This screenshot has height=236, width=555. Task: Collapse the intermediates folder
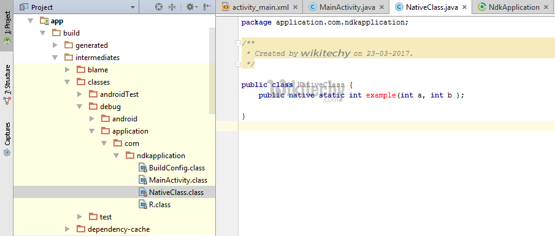pyautogui.click(x=55, y=58)
